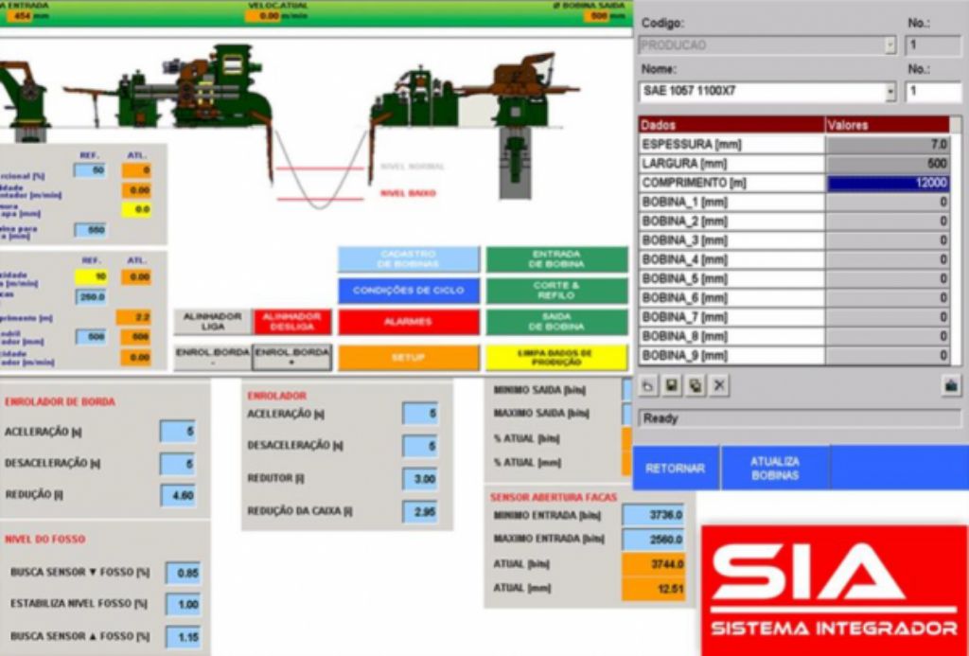The width and height of the screenshot is (969, 656).
Task: Select the COMPRIMENTO value cell showing 12000
Action: coord(888,184)
